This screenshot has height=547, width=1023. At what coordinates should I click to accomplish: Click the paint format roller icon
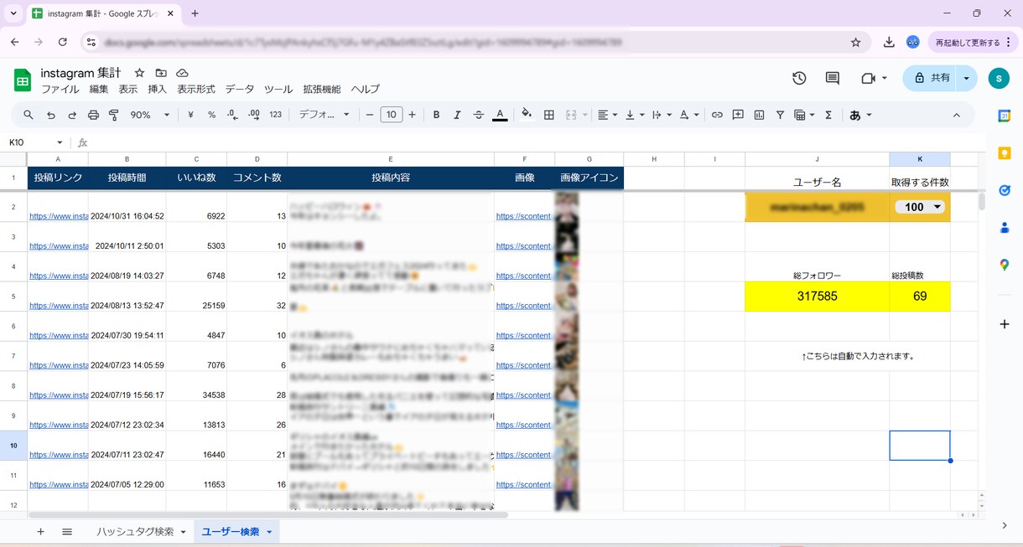(114, 115)
